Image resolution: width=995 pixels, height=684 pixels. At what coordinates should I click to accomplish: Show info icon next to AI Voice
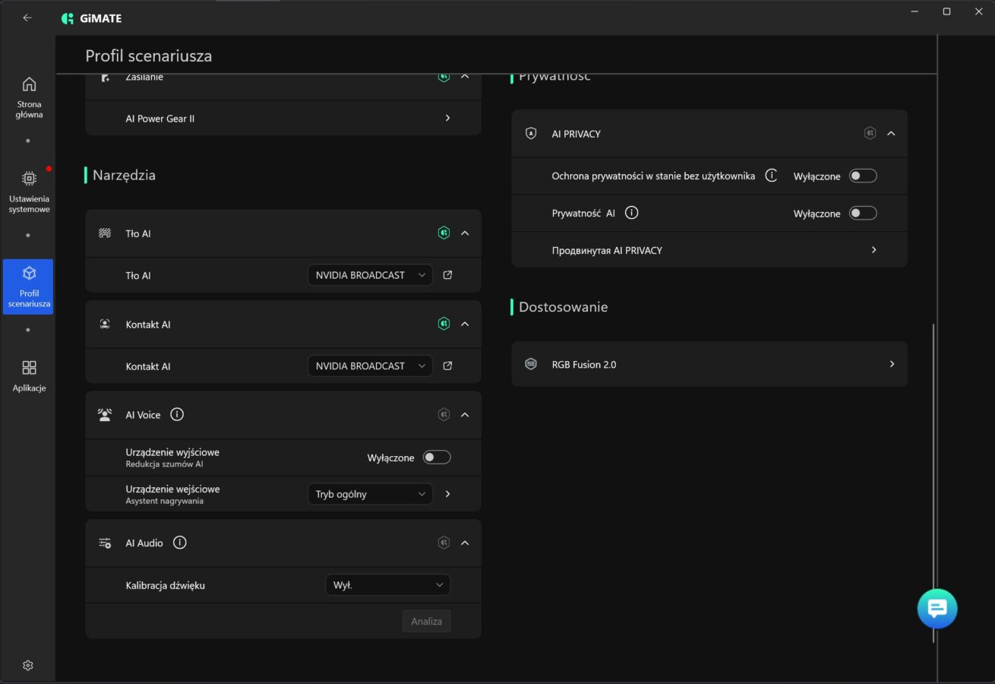coord(177,414)
